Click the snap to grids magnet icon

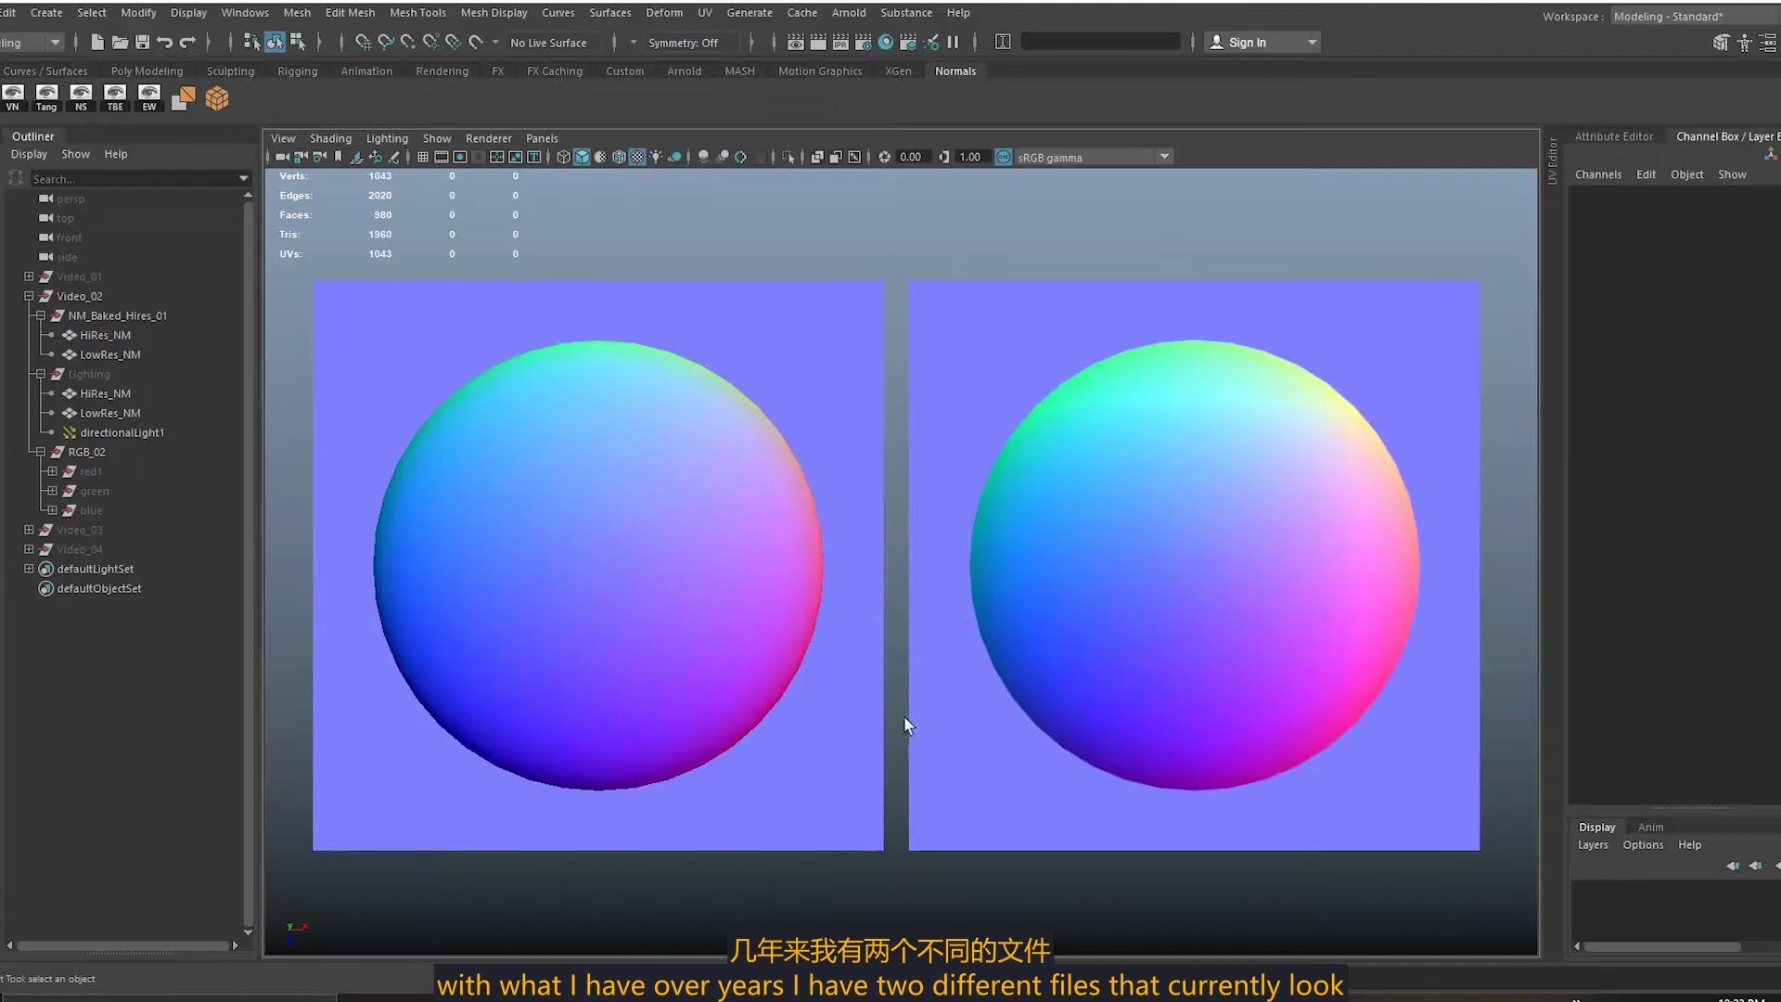(364, 42)
